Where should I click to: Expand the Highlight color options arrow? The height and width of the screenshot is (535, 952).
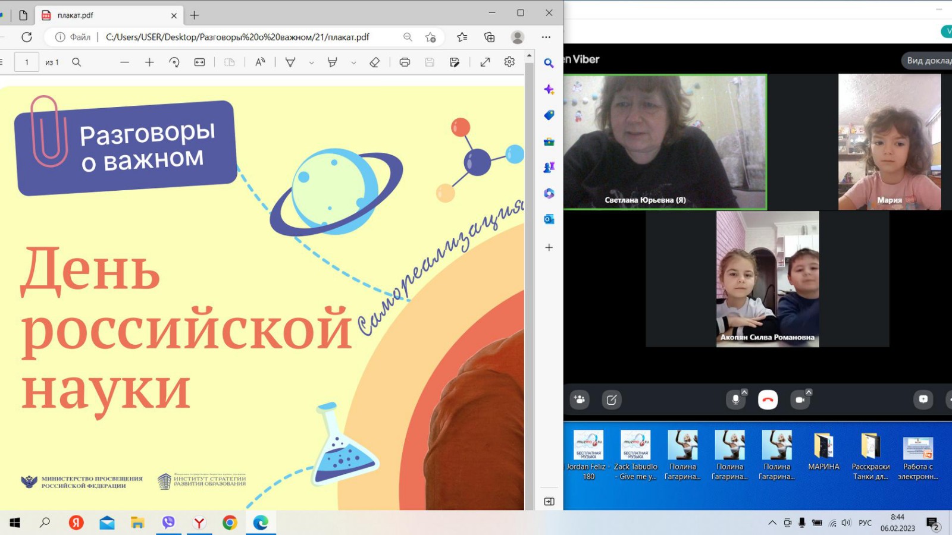click(353, 62)
